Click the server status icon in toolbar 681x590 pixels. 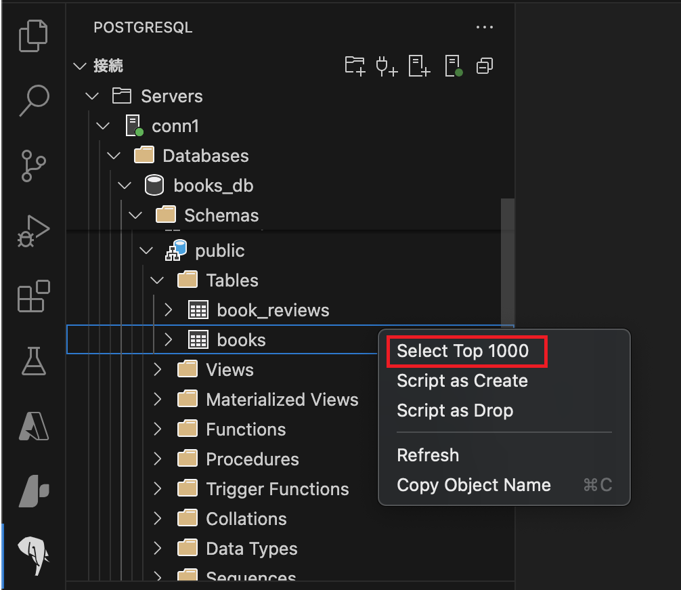pos(454,66)
